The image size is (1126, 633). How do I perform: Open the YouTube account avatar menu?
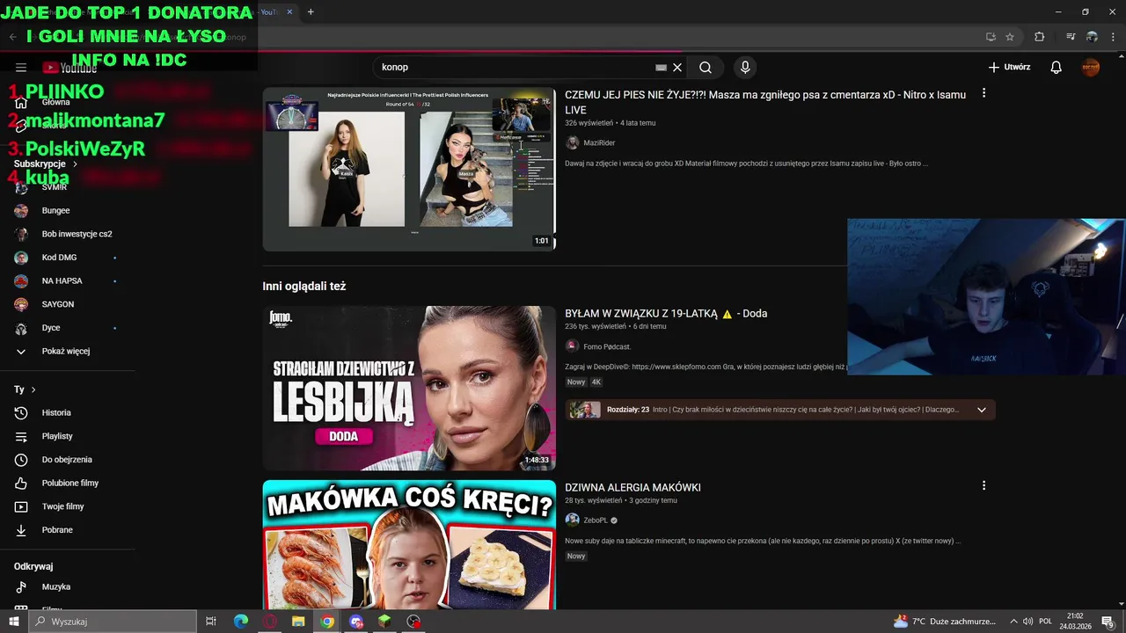pyautogui.click(x=1091, y=67)
